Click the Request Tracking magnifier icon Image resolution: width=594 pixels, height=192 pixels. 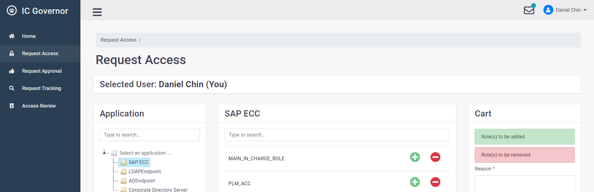[x=12, y=88]
